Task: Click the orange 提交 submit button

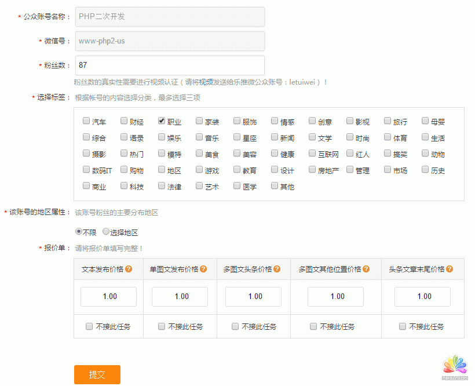Action: pos(97,374)
